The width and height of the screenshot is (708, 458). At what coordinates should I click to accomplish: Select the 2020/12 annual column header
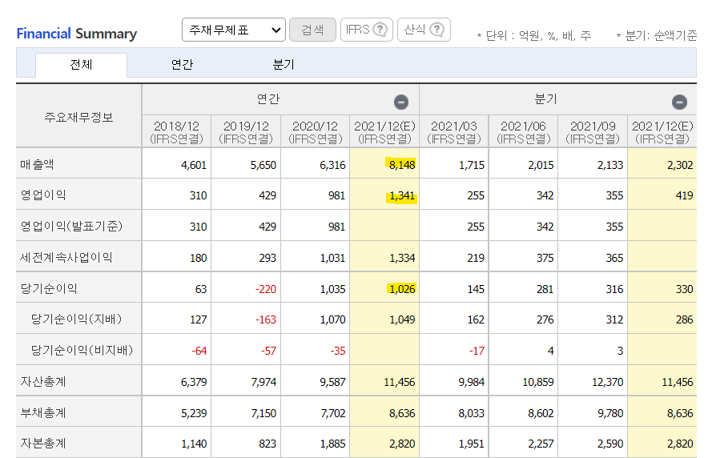[316, 132]
